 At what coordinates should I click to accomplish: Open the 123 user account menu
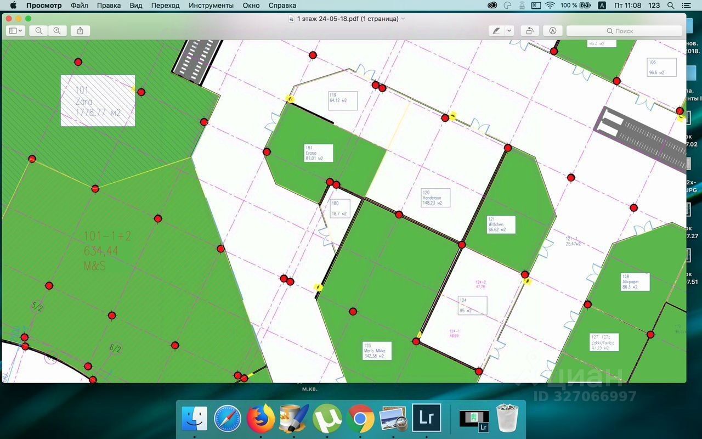[654, 5]
